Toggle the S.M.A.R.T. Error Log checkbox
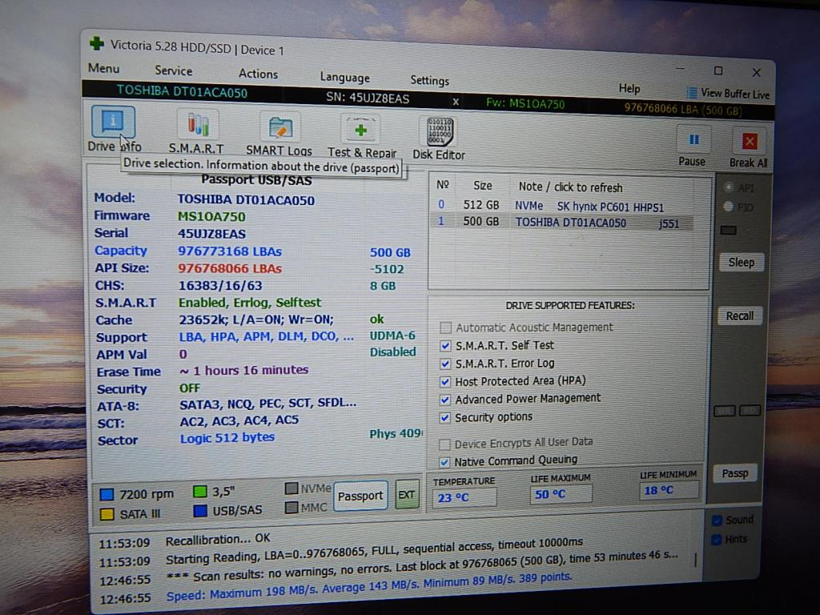The image size is (820, 615). coord(445,364)
